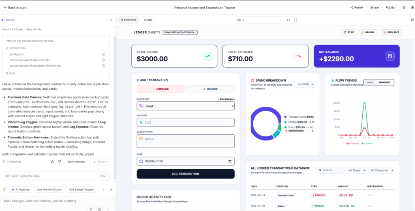Click the green Total Income trend icon
This screenshot has height=211, width=415.
coord(207,56)
